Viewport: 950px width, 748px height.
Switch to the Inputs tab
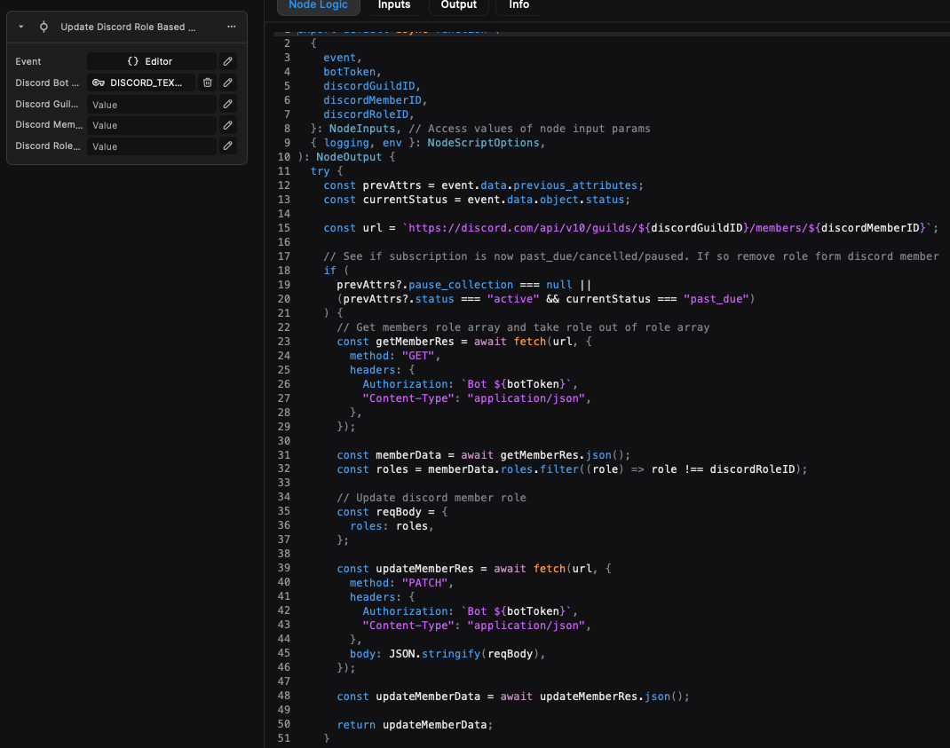(x=394, y=5)
